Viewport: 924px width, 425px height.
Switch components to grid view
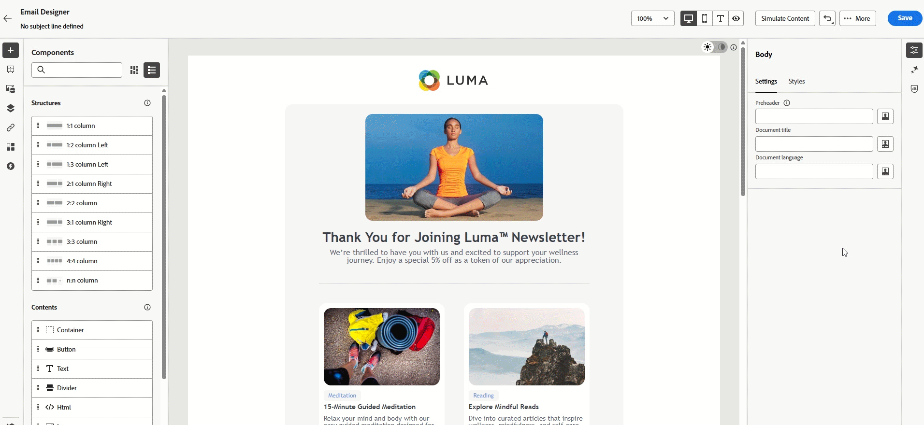134,70
